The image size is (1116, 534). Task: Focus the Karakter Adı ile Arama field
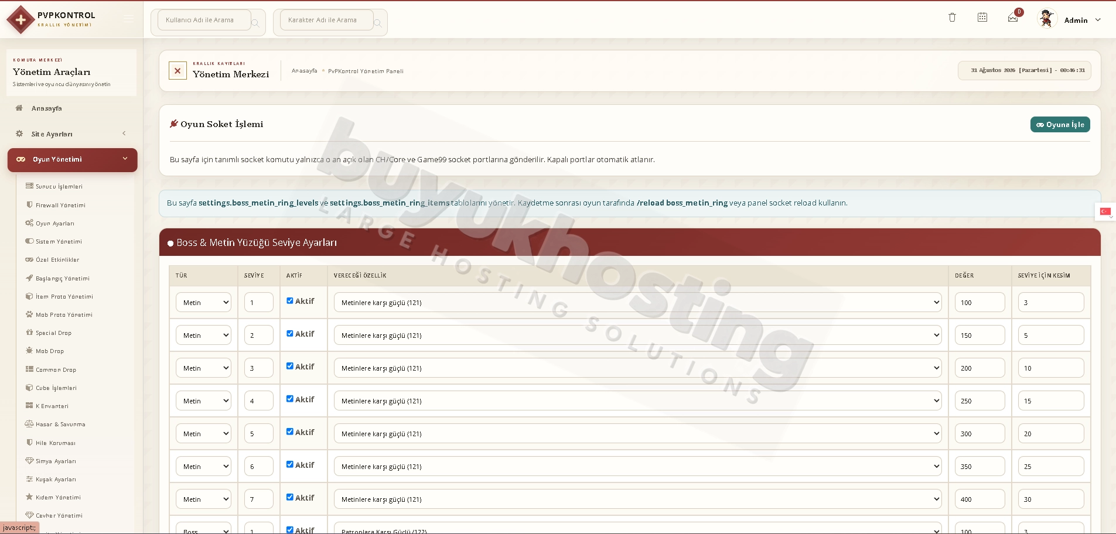[326, 20]
